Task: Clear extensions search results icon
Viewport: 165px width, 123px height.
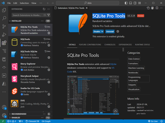Action: click(45, 15)
